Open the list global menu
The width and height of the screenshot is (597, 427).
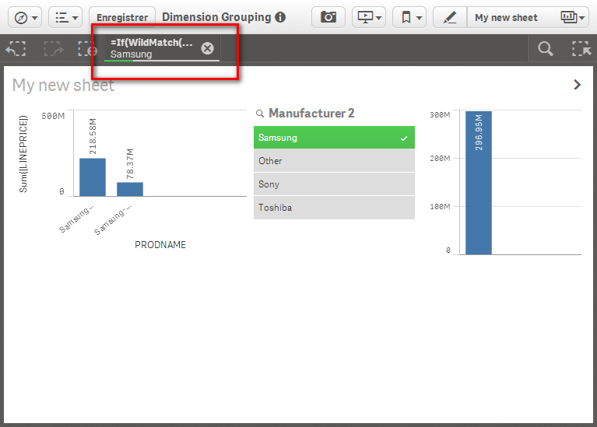point(65,18)
